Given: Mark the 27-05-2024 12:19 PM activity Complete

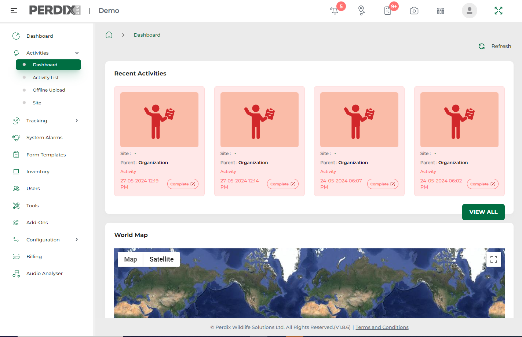Looking at the screenshot, I should [x=183, y=184].
